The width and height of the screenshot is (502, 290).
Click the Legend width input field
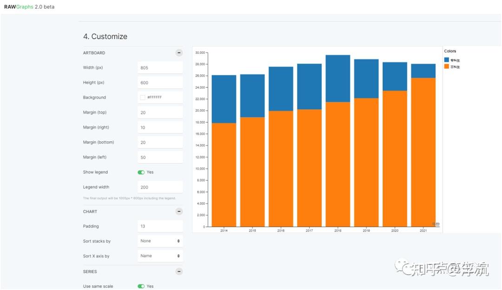point(160,187)
